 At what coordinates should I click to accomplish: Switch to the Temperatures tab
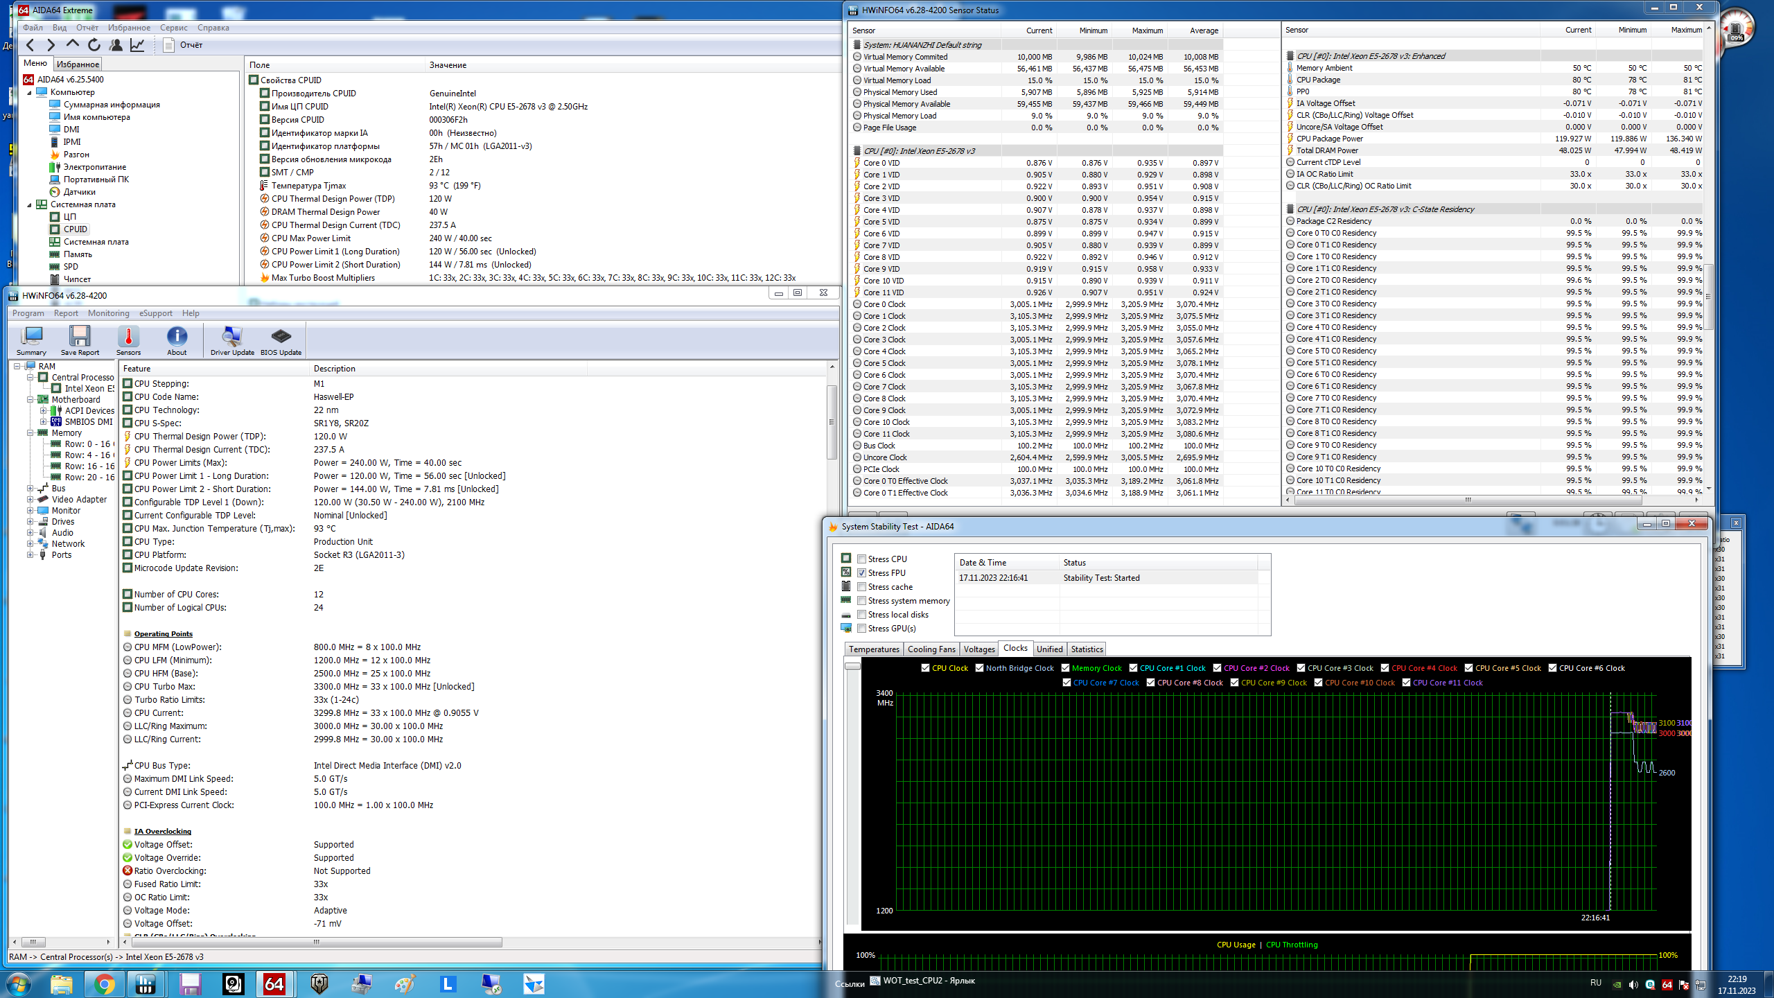[x=873, y=649]
